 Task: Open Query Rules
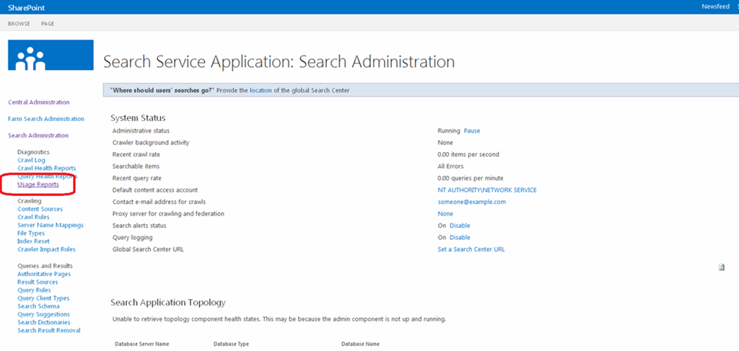pos(34,290)
